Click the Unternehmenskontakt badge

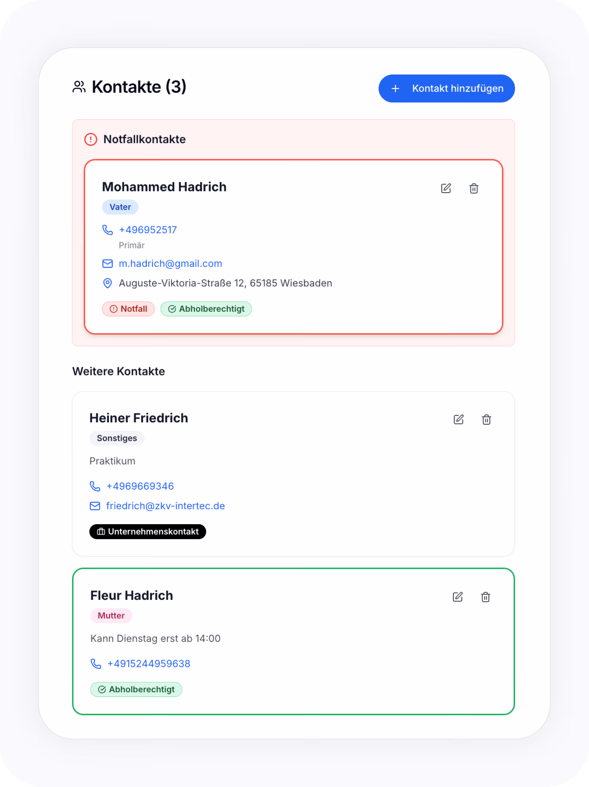tap(148, 532)
